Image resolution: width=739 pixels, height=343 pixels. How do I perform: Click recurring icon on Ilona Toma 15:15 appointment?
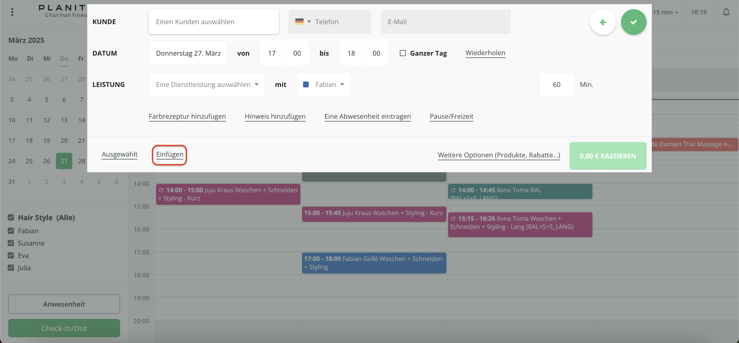[x=453, y=219]
